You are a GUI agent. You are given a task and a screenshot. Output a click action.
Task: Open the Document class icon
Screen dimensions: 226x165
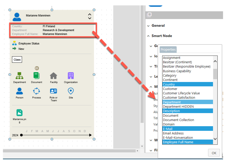click(37, 76)
